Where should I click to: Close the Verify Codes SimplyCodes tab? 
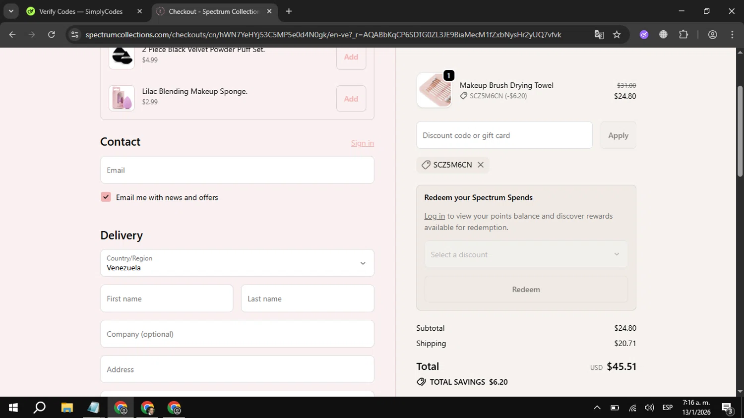(140, 11)
